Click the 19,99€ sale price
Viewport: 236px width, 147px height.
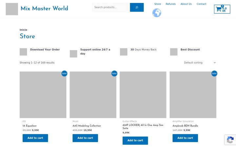[x=88, y=130]
